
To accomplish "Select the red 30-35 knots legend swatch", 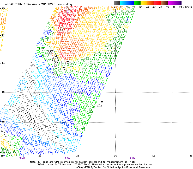I will tap(158, 3).
